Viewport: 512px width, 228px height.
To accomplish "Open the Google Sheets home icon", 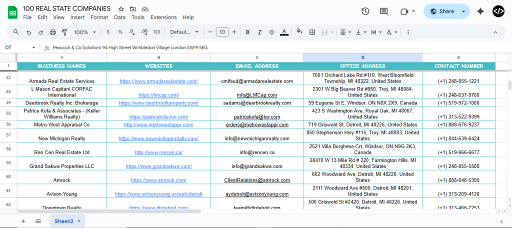I will click(12, 12).
